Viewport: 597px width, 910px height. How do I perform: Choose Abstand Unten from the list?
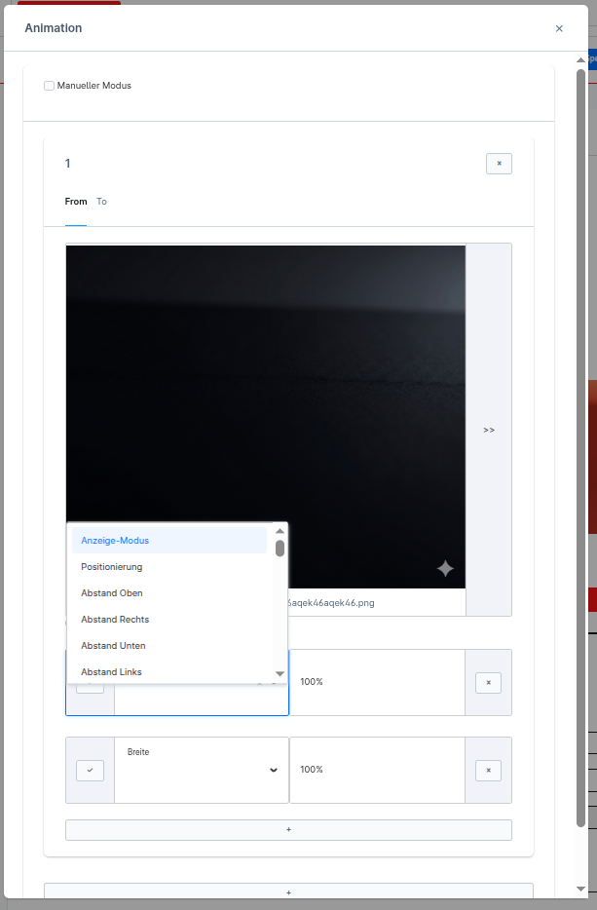[x=169, y=646]
